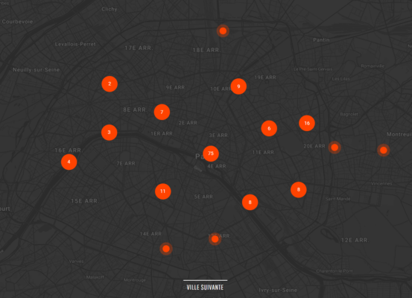Screen dimensions: 412x298
Task: Click the 15E ARR. district label
Action: 85,201
